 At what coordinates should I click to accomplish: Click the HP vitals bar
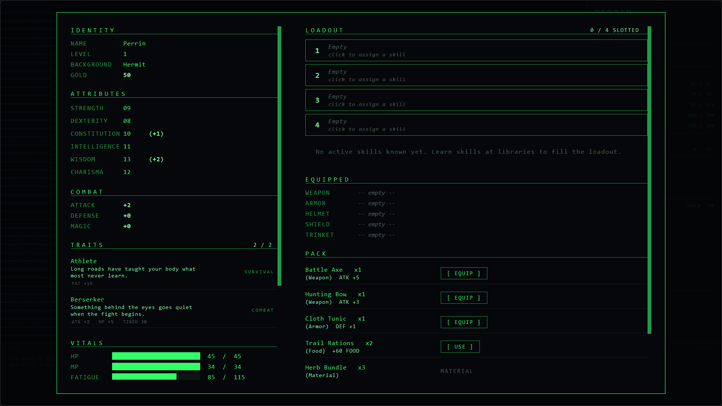[x=156, y=356]
